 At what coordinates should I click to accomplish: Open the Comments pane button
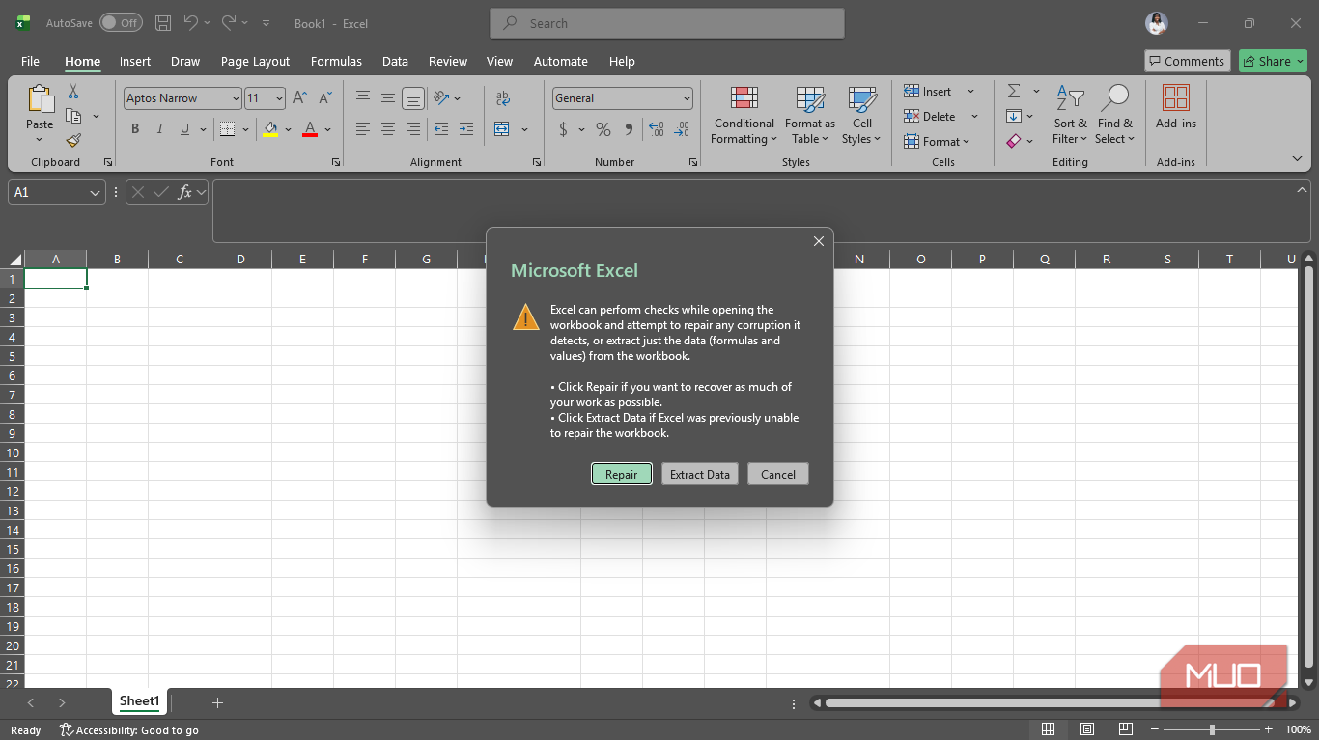pos(1187,61)
